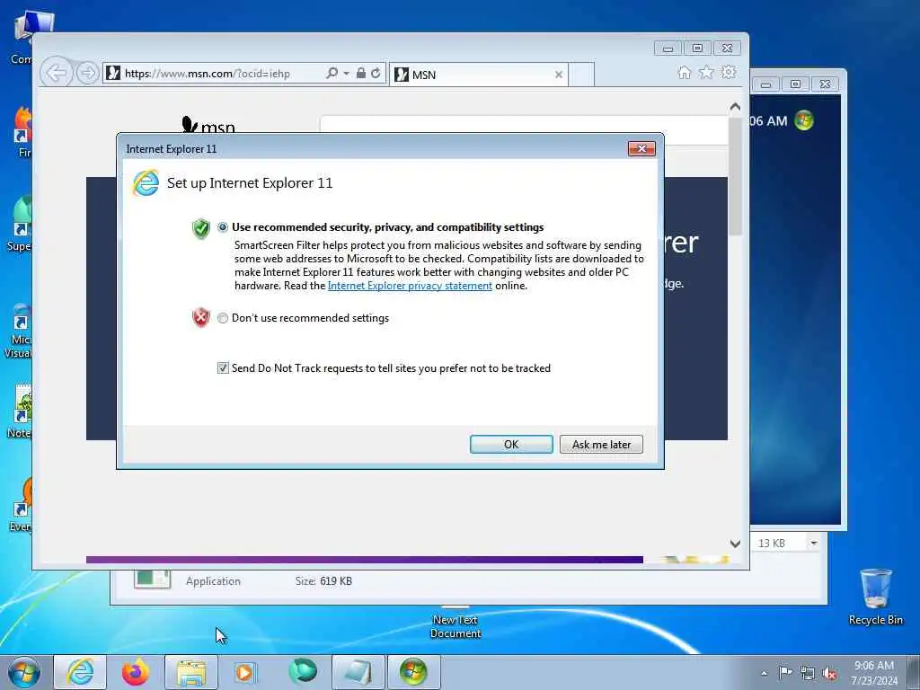Click the Windows orb in the background window
This screenshot has width=920, height=690.
point(804,120)
